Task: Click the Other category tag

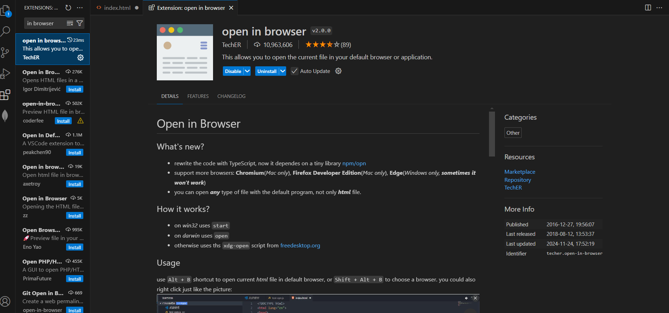Action: pyautogui.click(x=513, y=133)
